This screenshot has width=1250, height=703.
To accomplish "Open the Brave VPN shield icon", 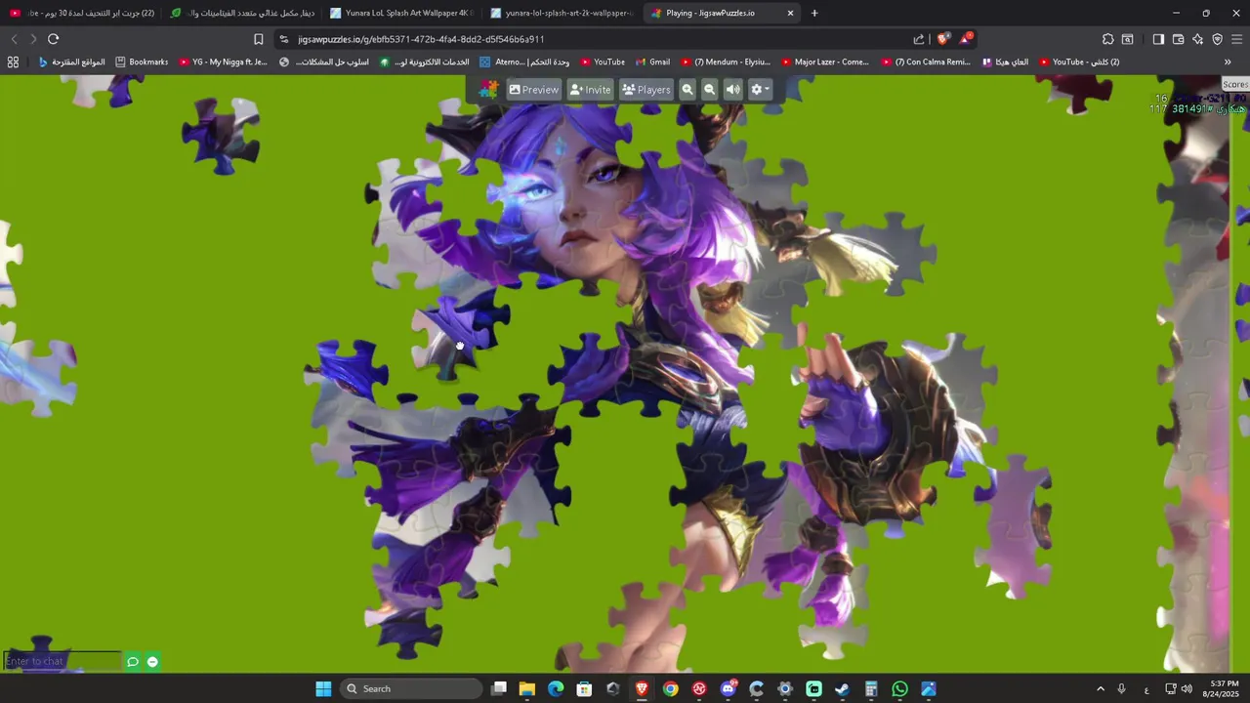I will [1217, 39].
